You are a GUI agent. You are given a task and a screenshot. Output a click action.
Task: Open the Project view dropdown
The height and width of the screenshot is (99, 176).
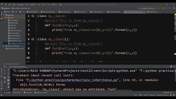(7, 12)
